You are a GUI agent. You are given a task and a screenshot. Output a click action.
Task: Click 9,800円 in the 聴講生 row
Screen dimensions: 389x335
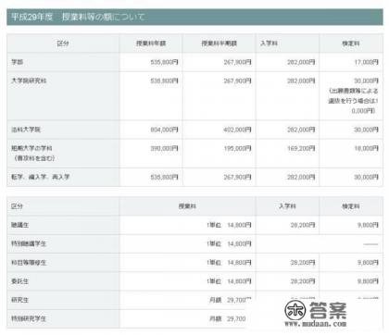point(368,225)
